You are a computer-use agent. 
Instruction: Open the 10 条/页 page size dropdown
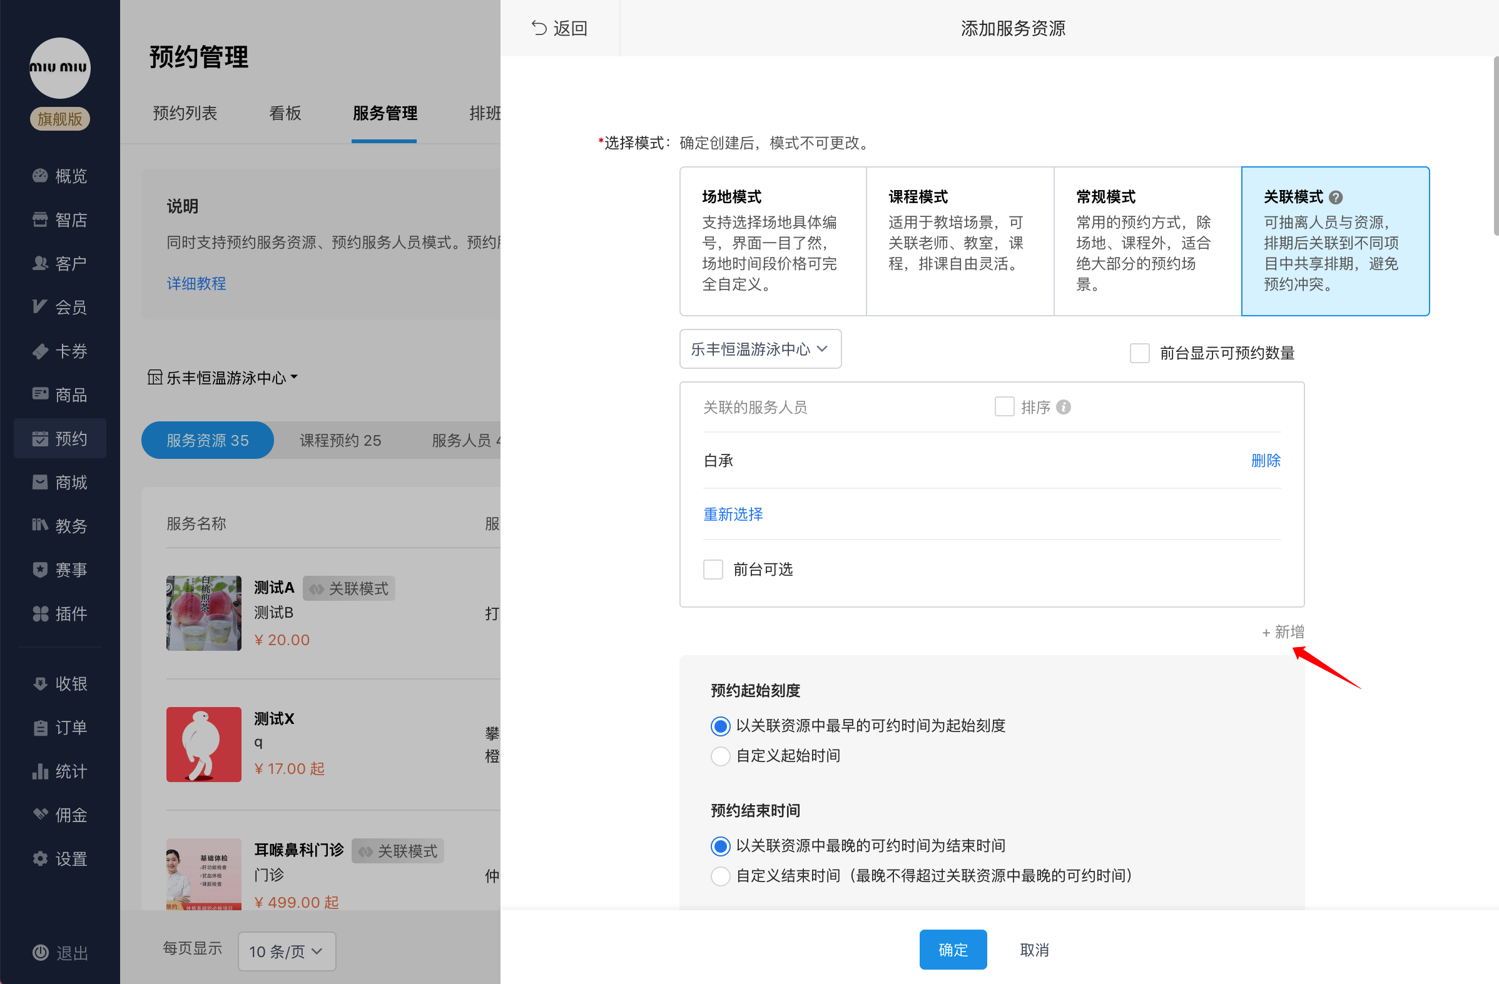pos(287,951)
